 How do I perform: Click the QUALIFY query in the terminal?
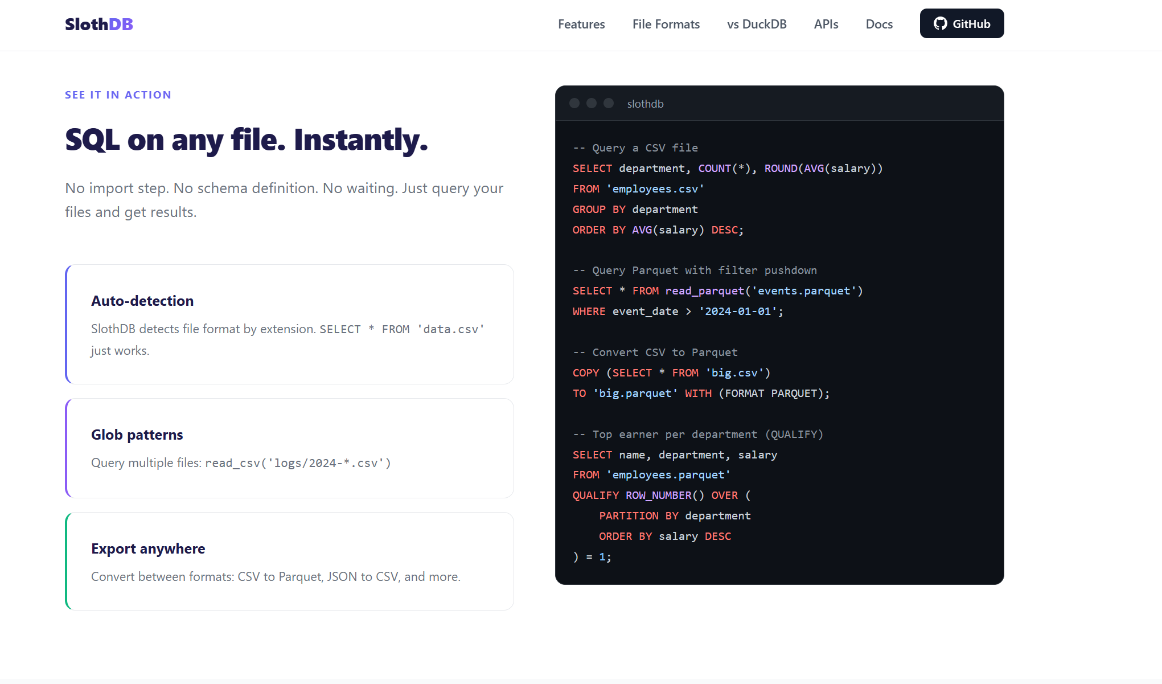[x=662, y=495]
